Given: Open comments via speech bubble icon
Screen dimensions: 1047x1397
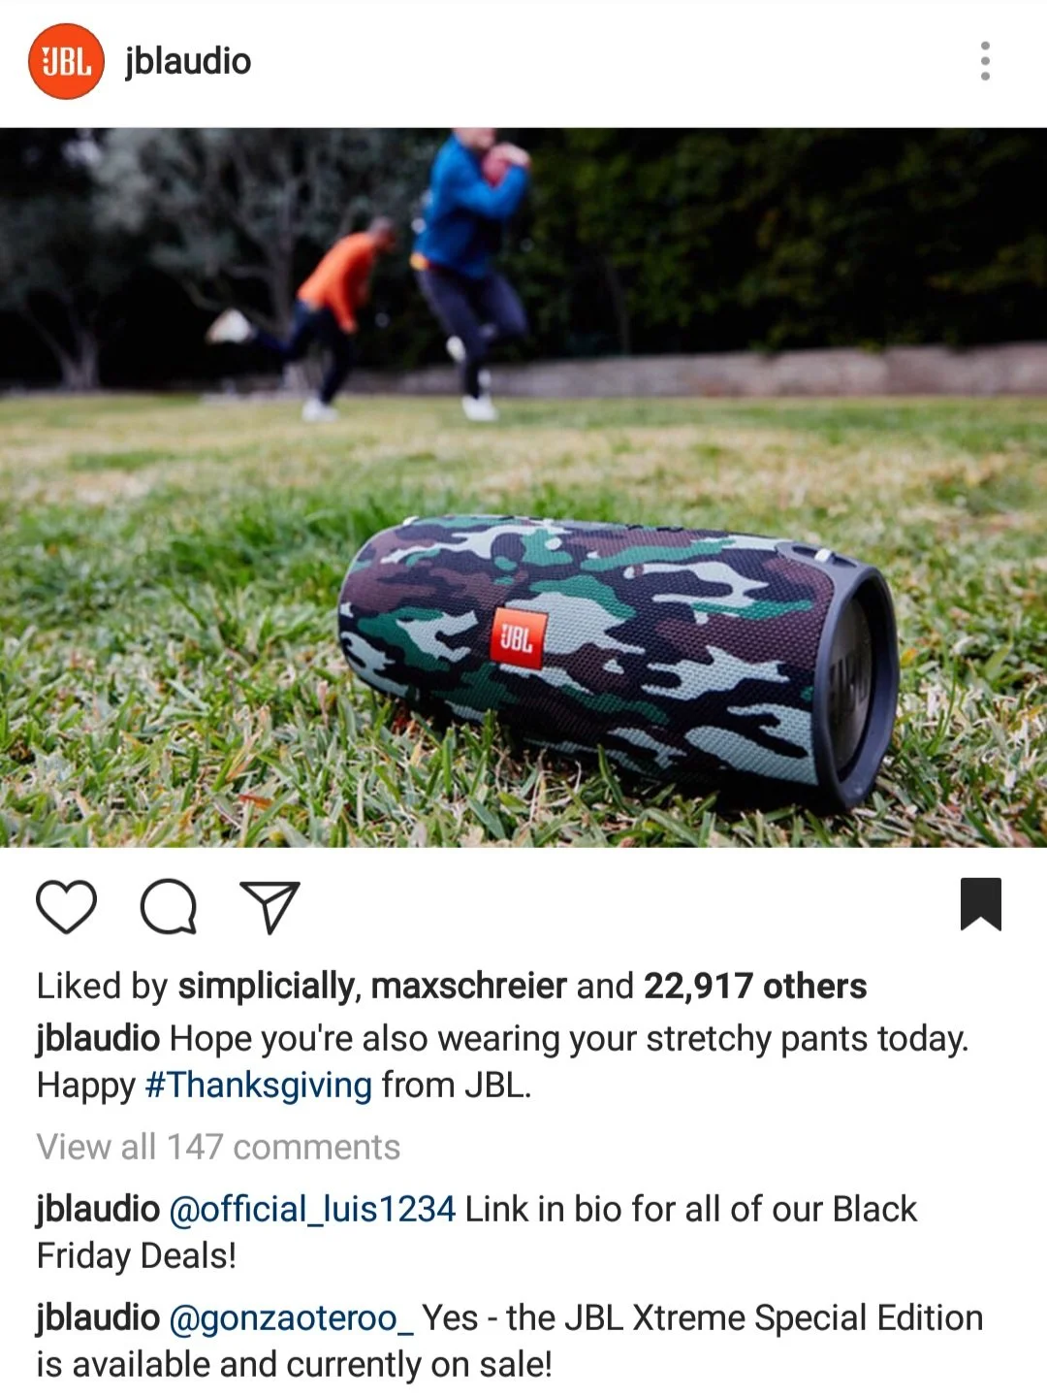Looking at the screenshot, I should [x=169, y=907].
